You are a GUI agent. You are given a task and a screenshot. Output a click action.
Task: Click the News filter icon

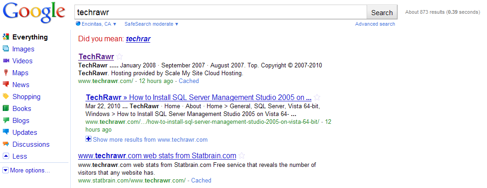tap(6, 84)
